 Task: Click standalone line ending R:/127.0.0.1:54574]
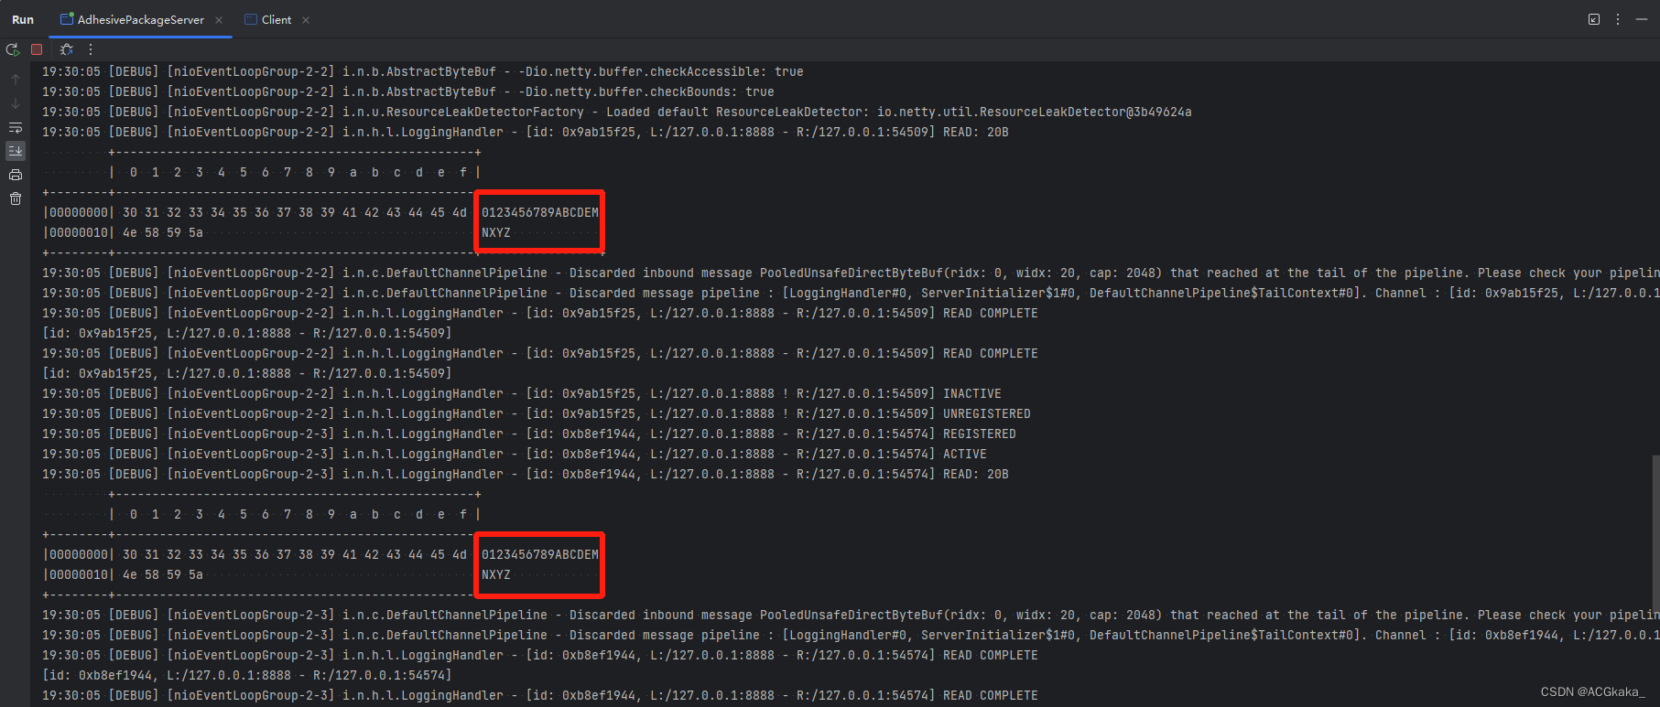247,675
